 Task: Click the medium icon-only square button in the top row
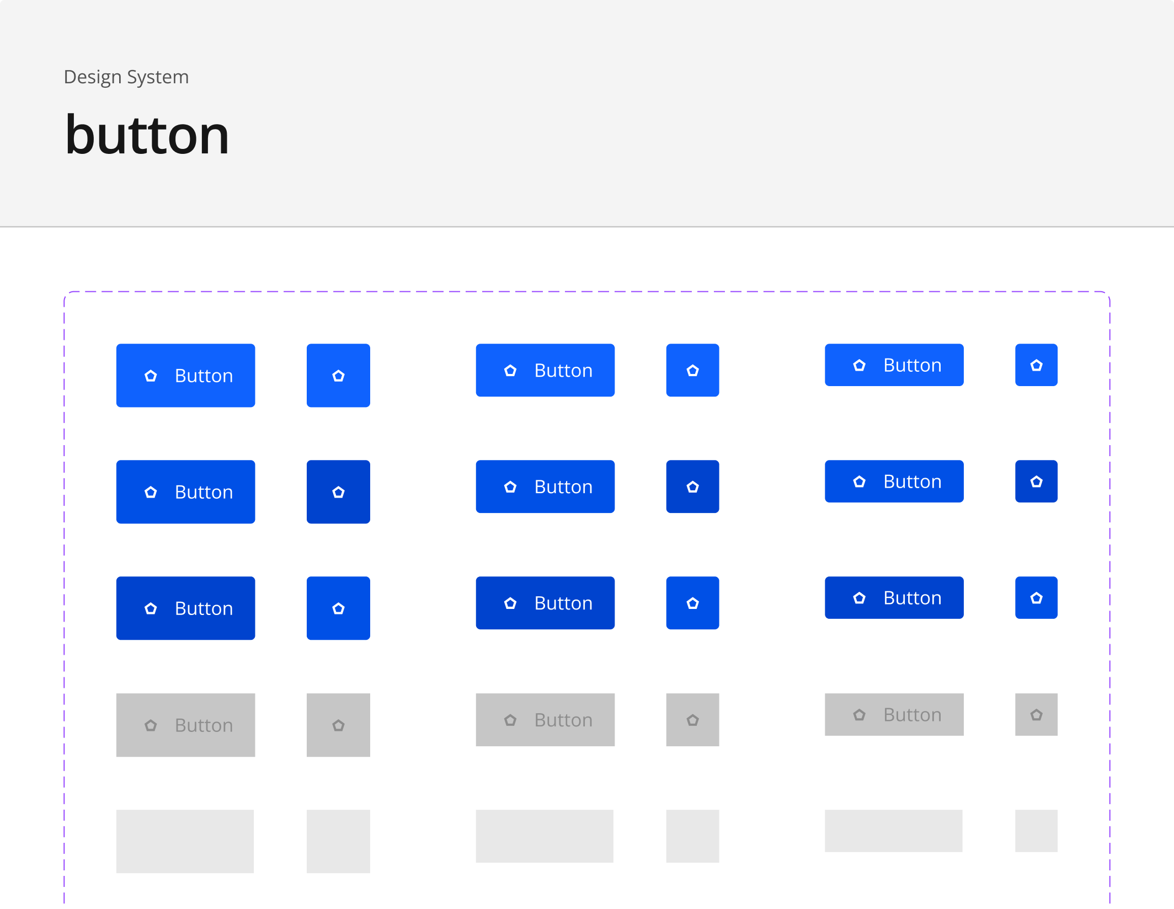point(692,370)
